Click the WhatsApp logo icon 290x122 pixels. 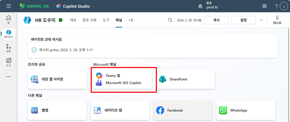(223, 110)
